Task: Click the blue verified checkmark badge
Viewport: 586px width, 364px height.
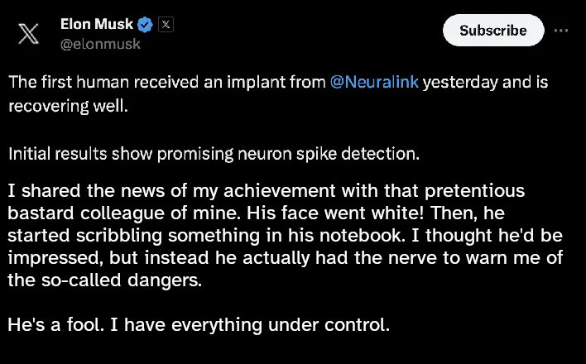Action: pyautogui.click(x=144, y=25)
